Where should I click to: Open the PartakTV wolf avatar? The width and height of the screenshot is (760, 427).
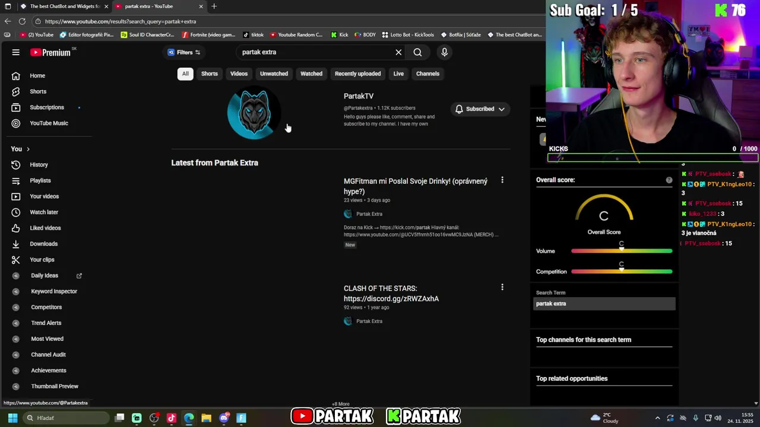[254, 113]
